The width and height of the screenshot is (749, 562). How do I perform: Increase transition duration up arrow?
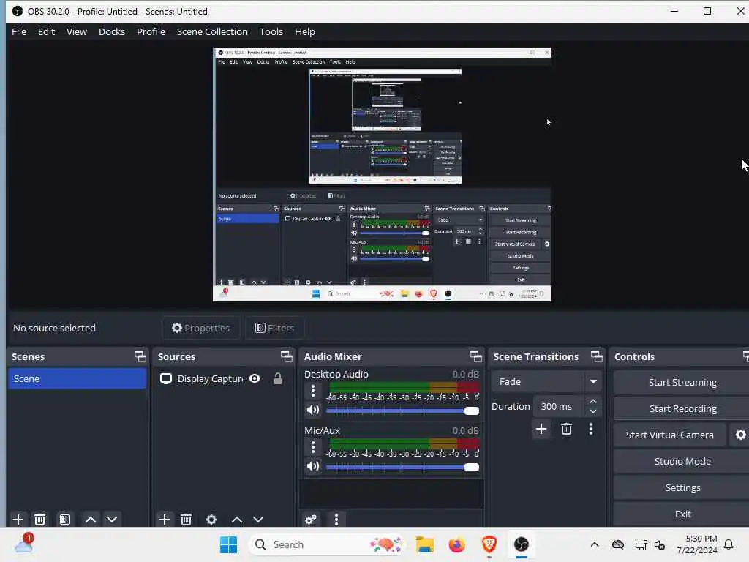pos(592,401)
